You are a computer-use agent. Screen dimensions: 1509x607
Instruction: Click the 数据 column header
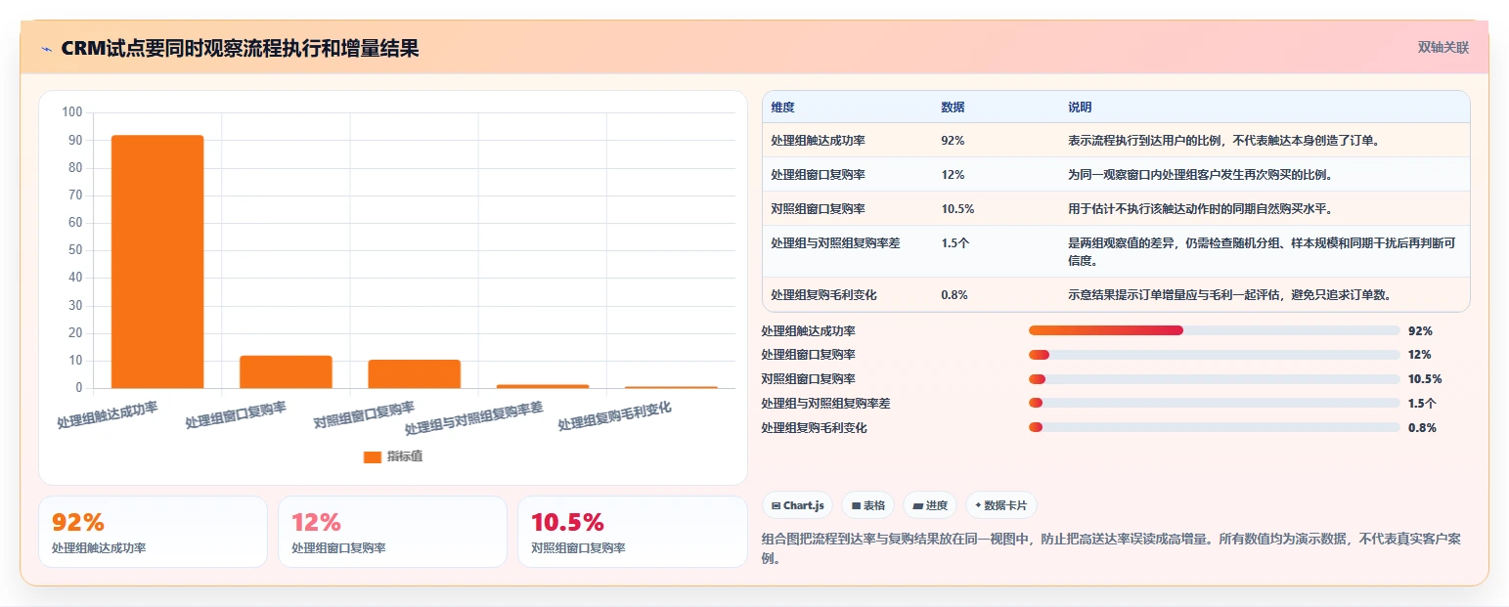(x=953, y=108)
